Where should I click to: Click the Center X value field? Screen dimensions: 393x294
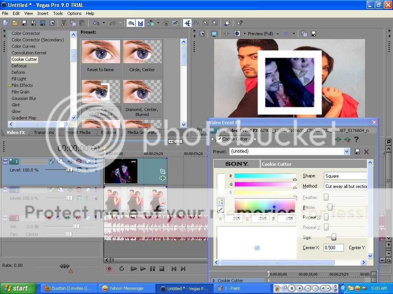(x=334, y=248)
